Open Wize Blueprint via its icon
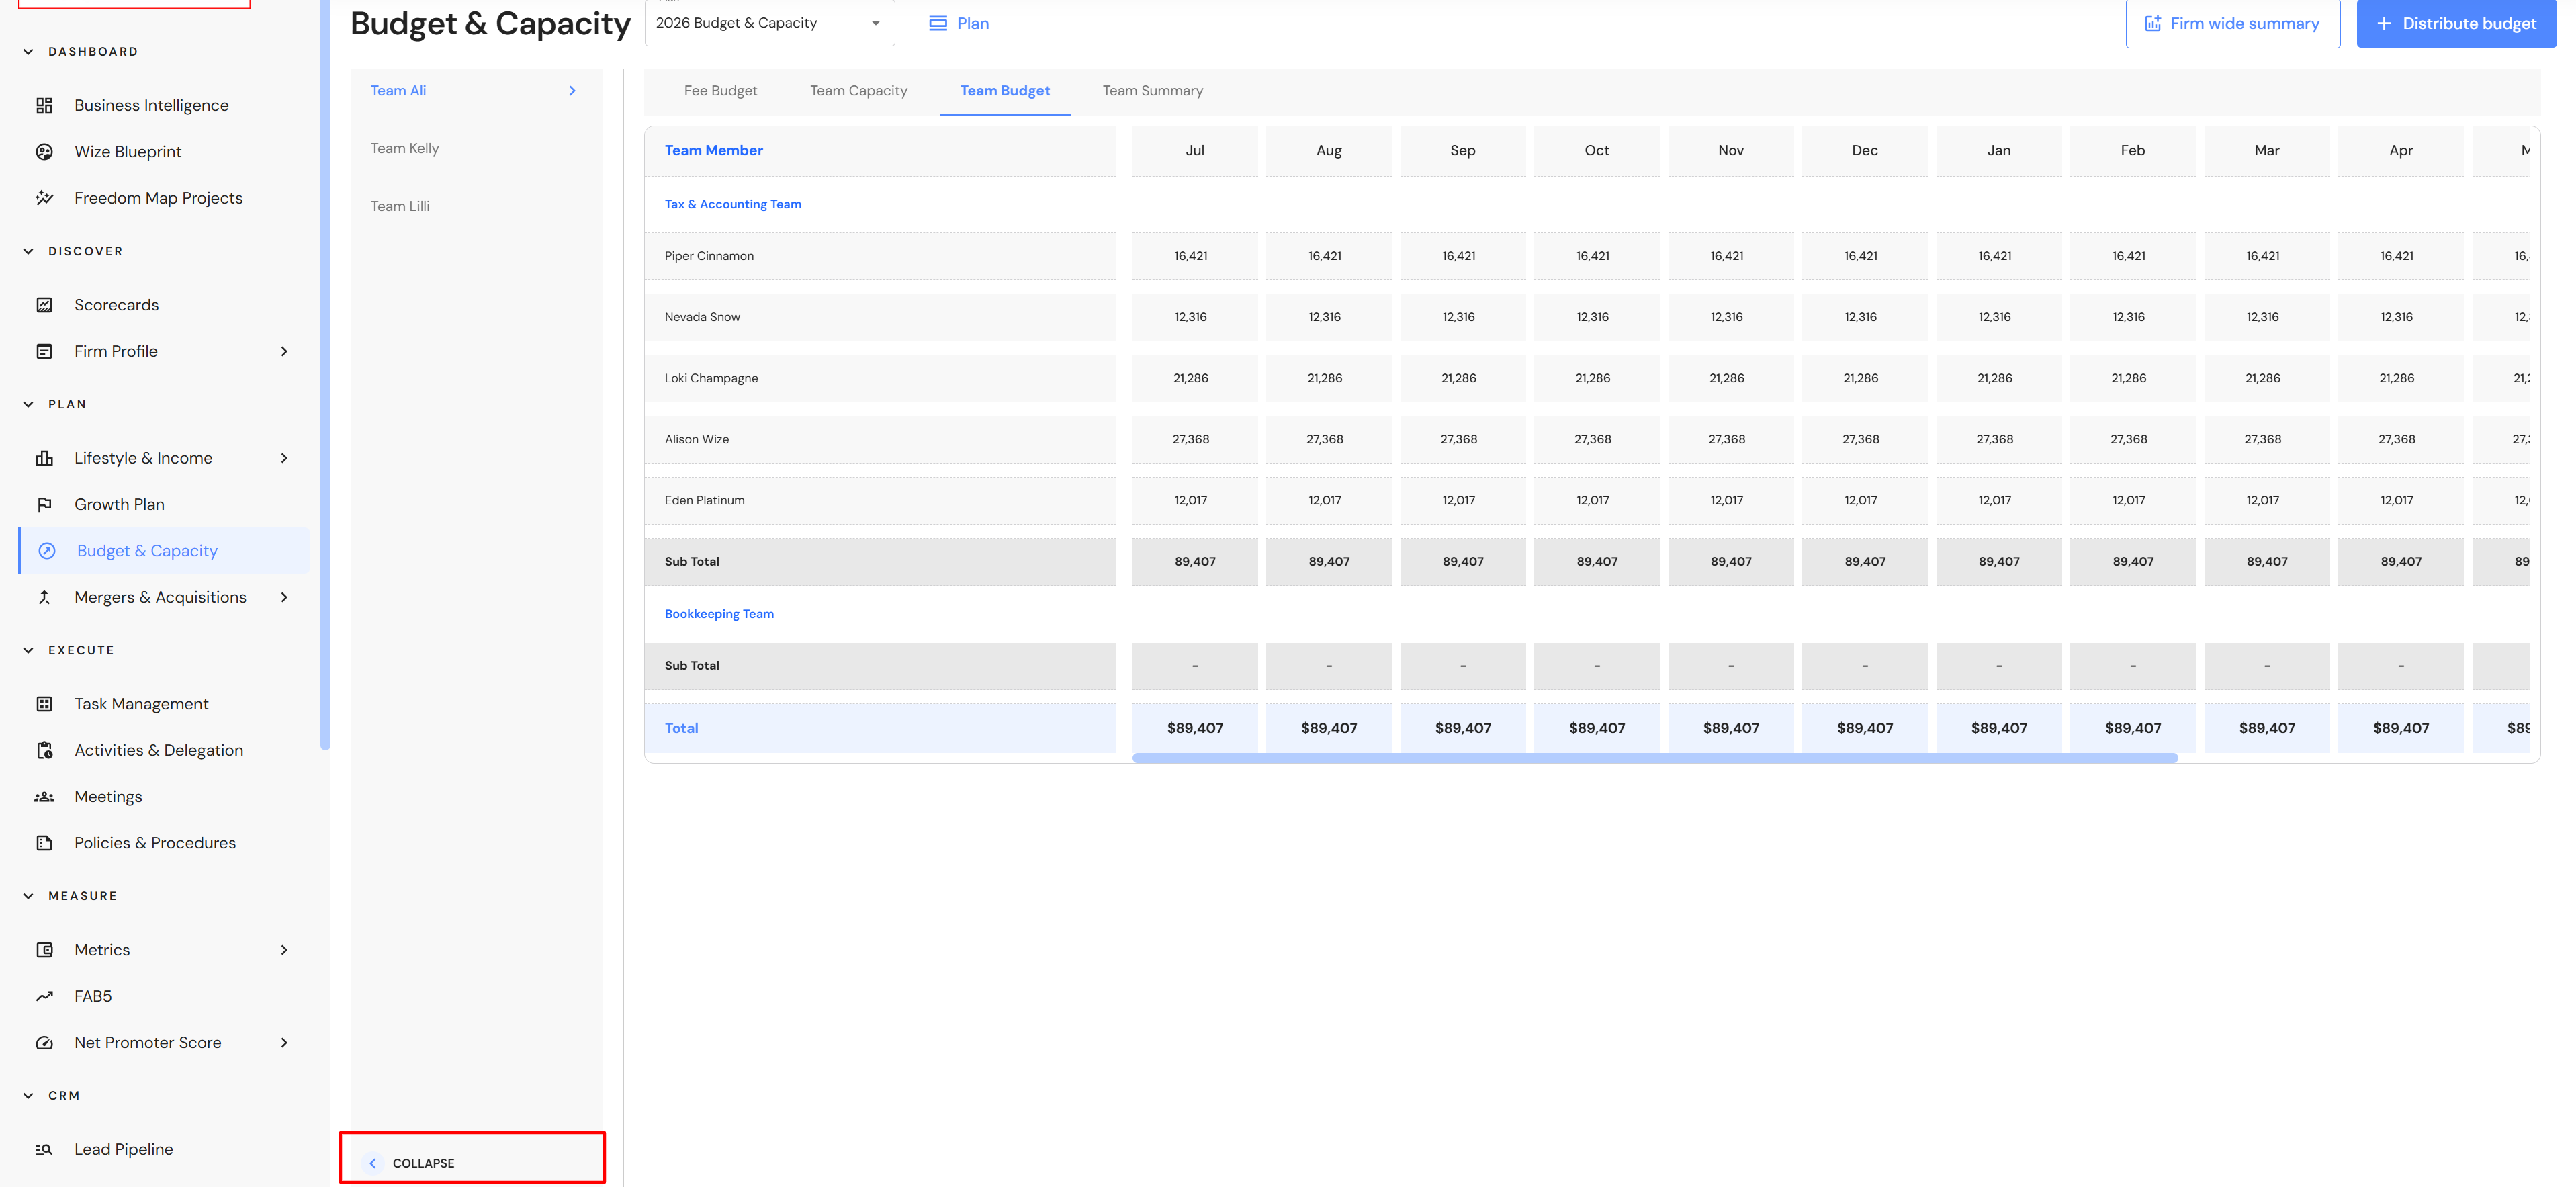The image size is (2576, 1187). (x=44, y=152)
